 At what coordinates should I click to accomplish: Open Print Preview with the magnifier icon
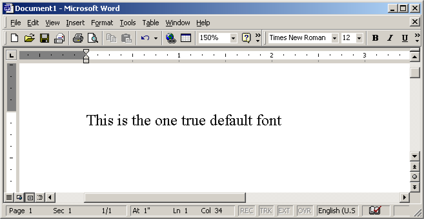[93, 38]
